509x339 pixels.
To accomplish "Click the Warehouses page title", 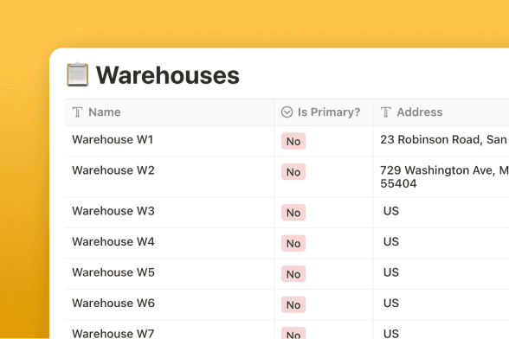I will click(168, 75).
